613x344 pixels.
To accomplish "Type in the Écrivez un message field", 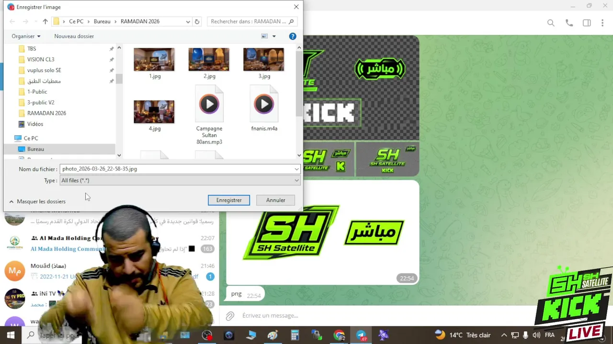I will pos(383,316).
